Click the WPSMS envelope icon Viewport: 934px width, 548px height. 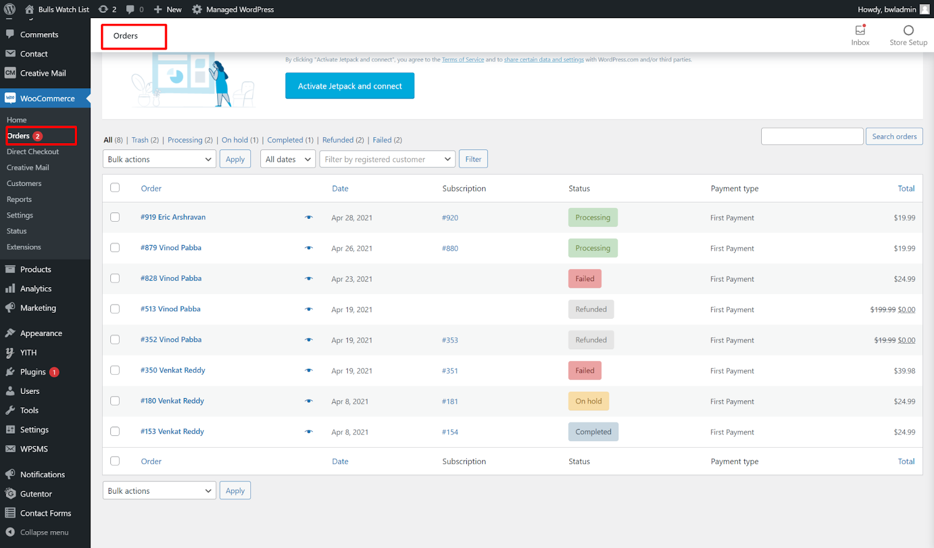pos(10,449)
